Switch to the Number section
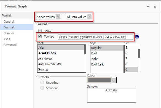The image size is (161, 108). click(17, 33)
